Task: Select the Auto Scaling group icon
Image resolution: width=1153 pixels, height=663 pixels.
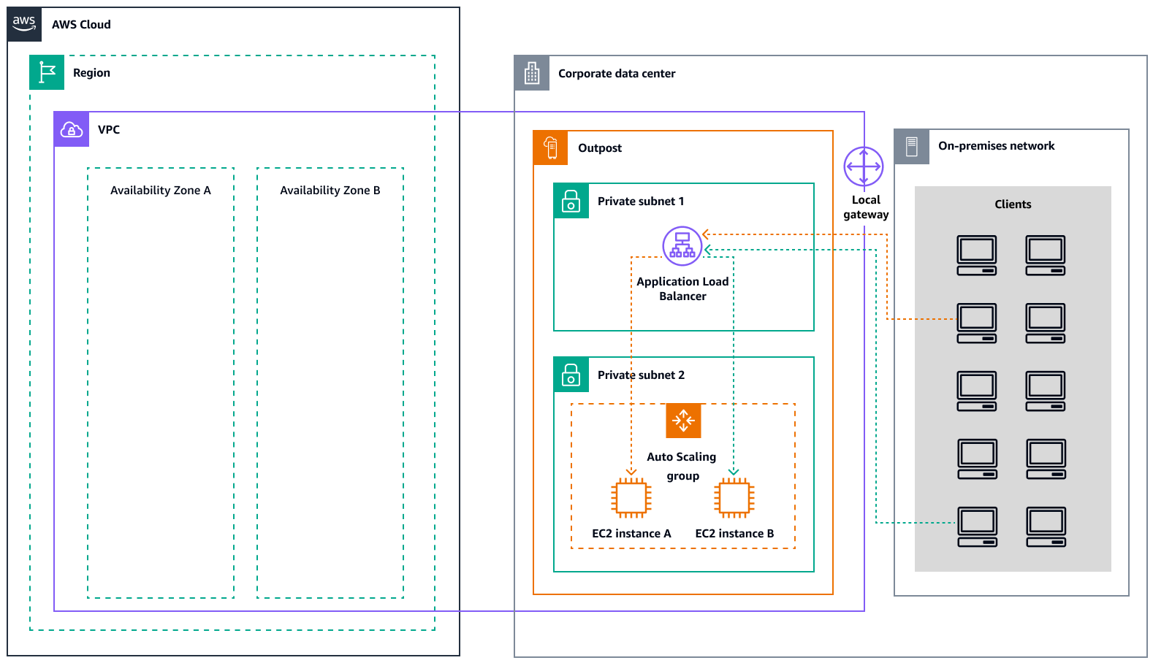Action: [x=683, y=421]
